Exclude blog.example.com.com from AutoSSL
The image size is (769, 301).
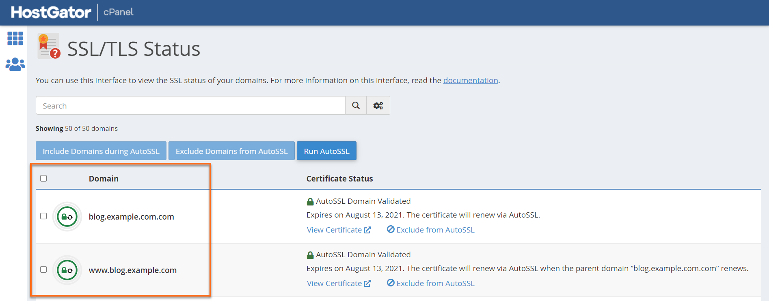pyautogui.click(x=430, y=230)
